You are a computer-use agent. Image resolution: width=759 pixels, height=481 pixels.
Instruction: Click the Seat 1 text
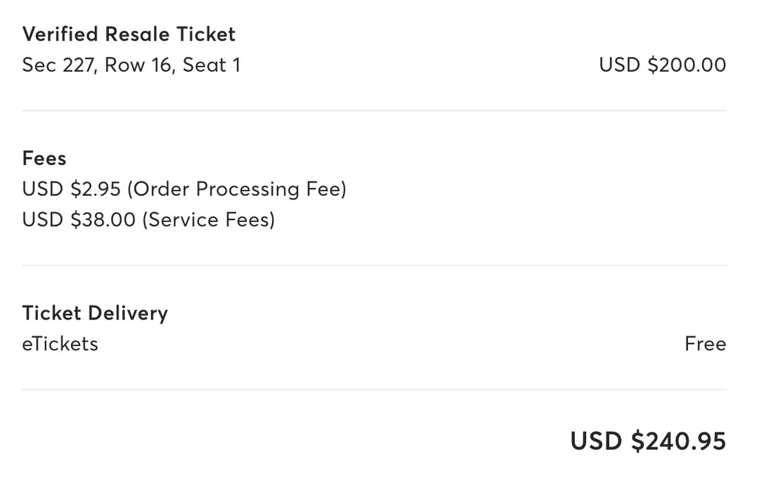coord(212,65)
